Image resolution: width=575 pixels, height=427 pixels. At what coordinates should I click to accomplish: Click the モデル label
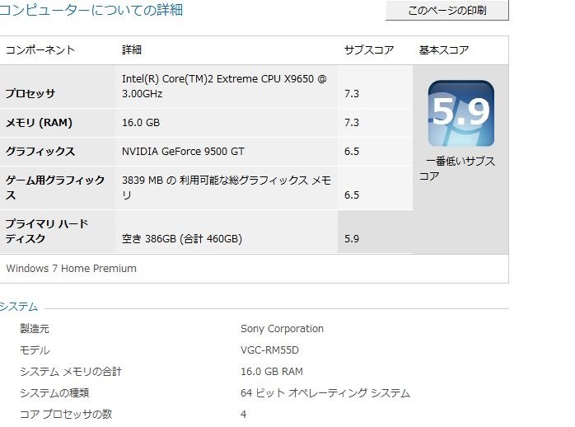(x=35, y=350)
